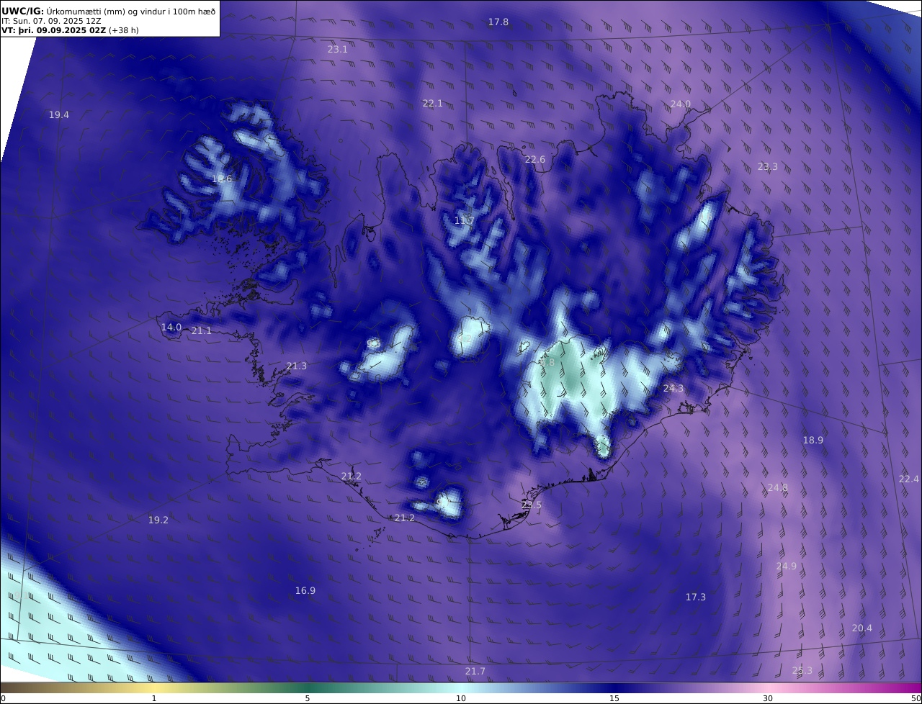Click the 17.3 value label
Screen dimensions: 922x704
(696, 597)
